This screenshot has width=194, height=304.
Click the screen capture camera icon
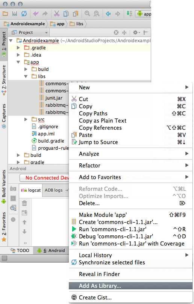(13, 189)
